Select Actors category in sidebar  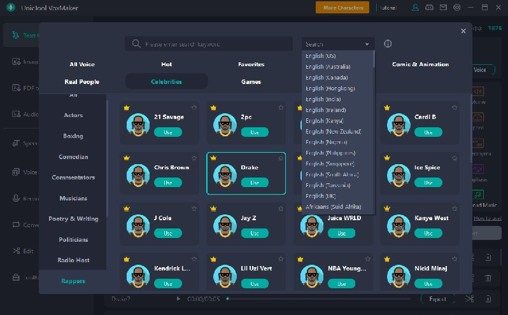(x=73, y=115)
